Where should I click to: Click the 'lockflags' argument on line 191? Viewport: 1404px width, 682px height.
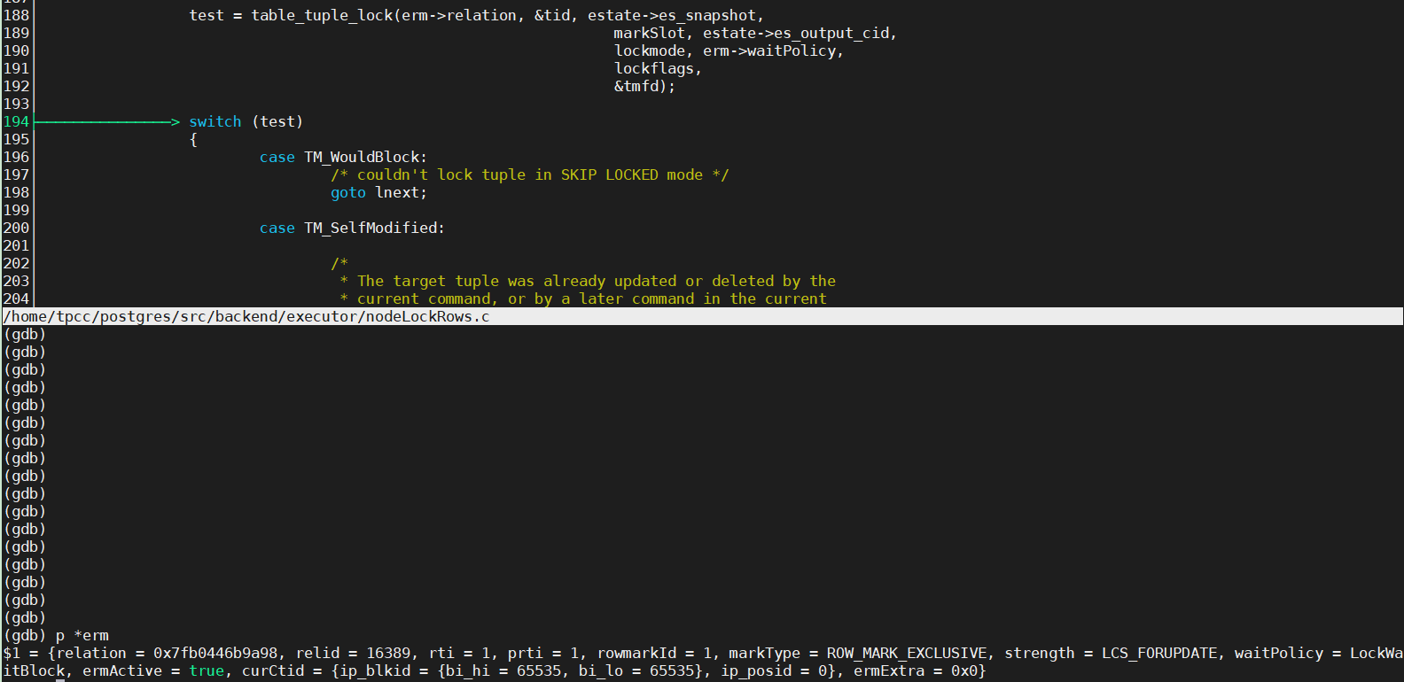click(x=653, y=68)
